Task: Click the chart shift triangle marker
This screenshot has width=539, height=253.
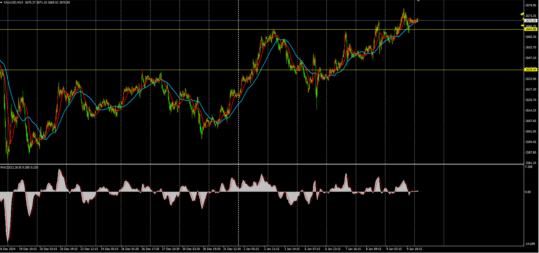Action: [418, 1]
